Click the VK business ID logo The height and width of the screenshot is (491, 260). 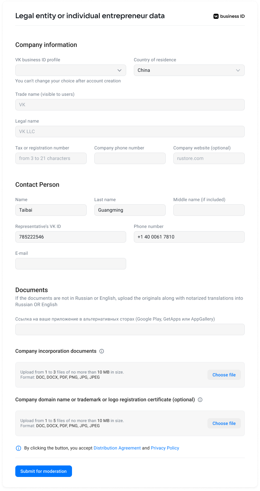[229, 16]
